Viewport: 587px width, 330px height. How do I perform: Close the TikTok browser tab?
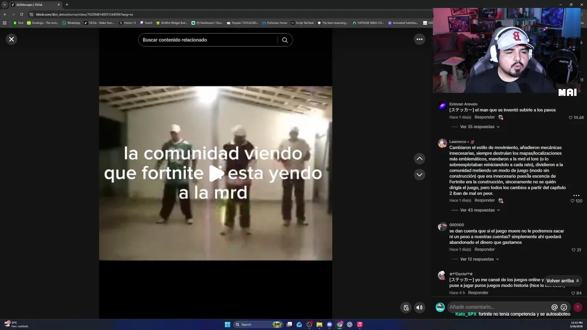(x=58, y=5)
